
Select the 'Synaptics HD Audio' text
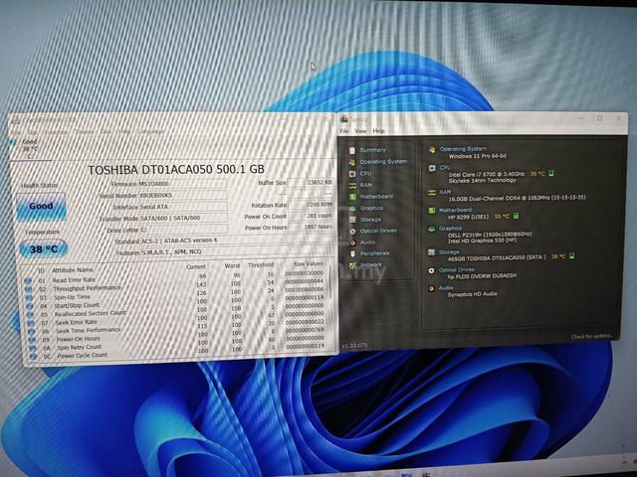[x=472, y=294]
